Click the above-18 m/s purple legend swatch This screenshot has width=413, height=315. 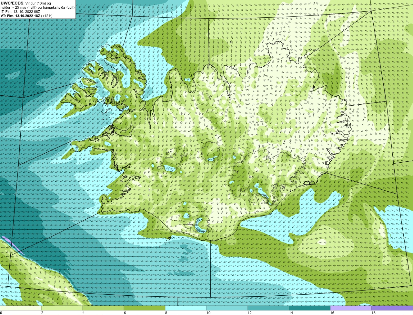coord(392,308)
